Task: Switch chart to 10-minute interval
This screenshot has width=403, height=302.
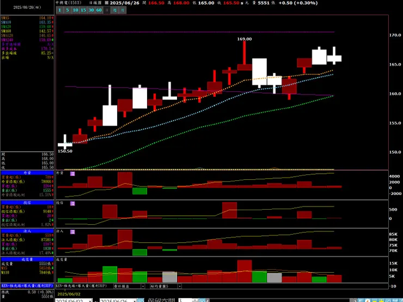Action: (x=75, y=10)
